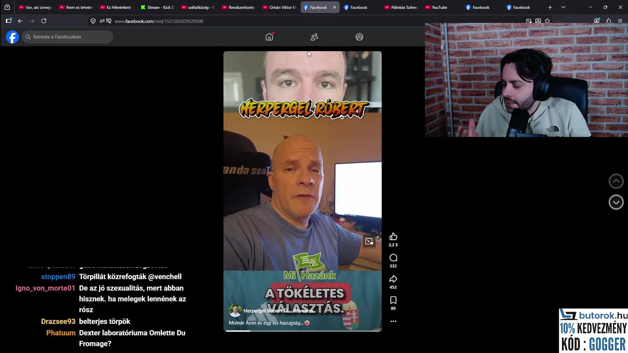Focus the 'Keresés a Facebookon' search field
Image resolution: width=628 pixels, height=353 pixels.
(67, 37)
